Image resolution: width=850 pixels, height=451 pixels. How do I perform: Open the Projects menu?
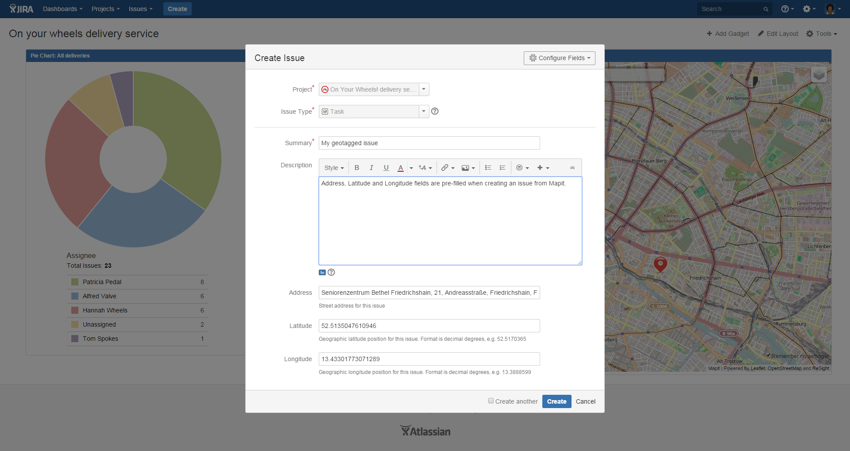105,8
